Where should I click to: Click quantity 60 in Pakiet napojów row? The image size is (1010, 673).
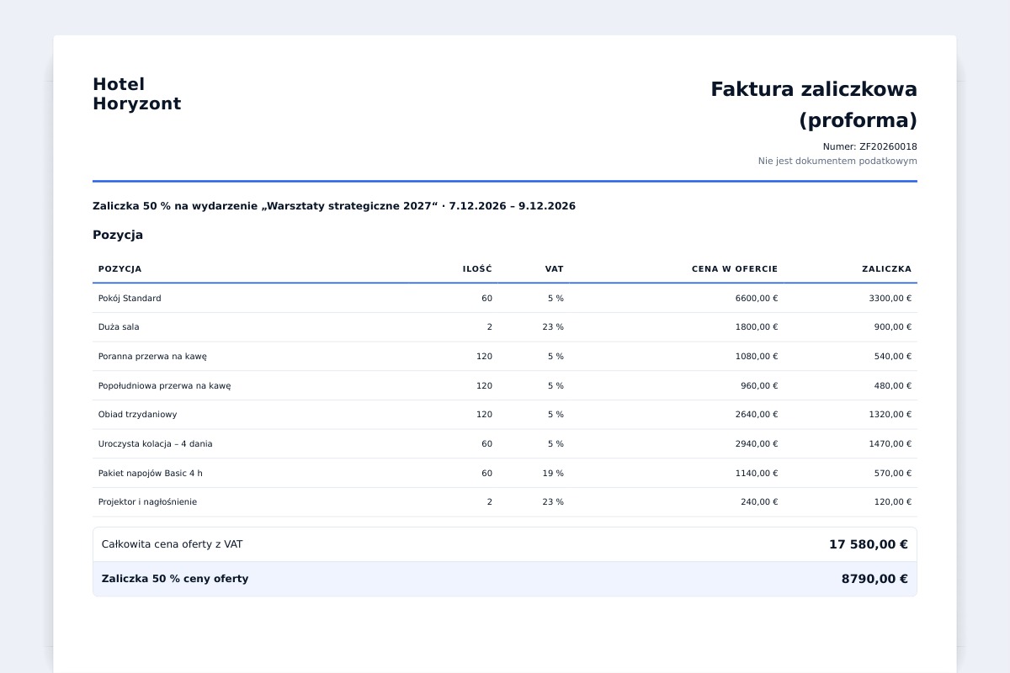(x=487, y=473)
